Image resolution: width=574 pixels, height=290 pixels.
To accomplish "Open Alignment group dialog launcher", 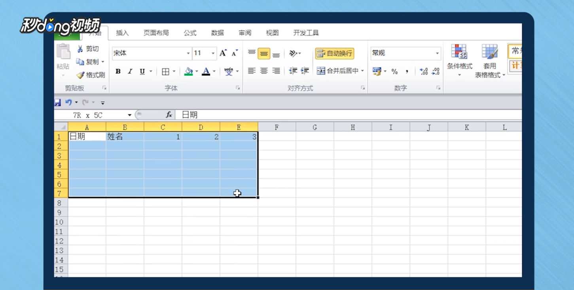I will click(363, 88).
